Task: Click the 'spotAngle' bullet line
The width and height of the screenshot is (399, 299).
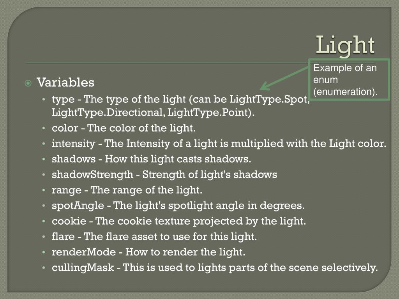Action: pyautogui.click(x=178, y=206)
